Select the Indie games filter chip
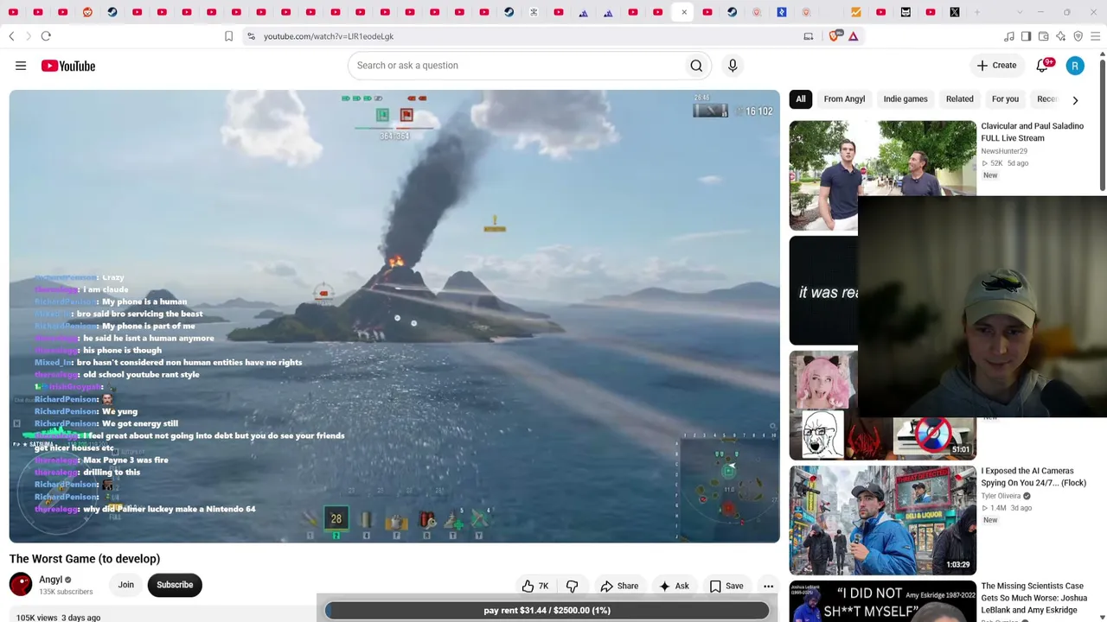Viewport: 1107px width, 622px height. coord(905,99)
